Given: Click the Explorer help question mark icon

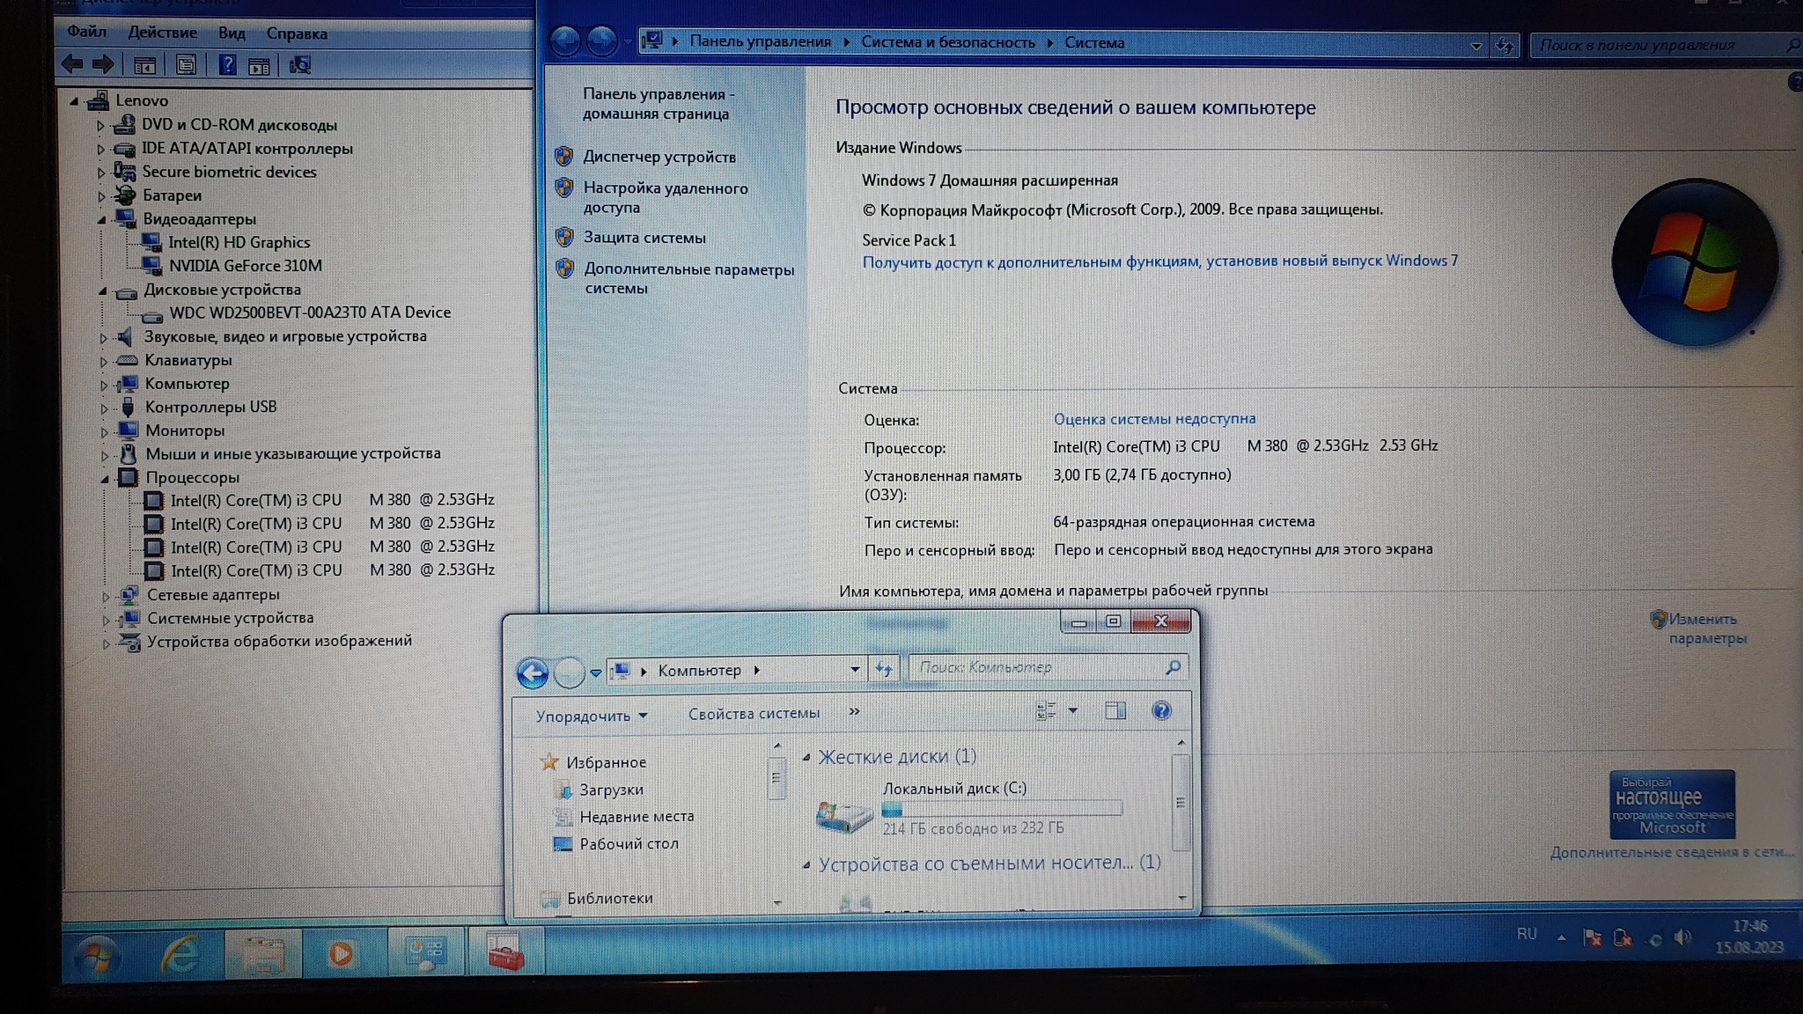Looking at the screenshot, I should 1161,710.
